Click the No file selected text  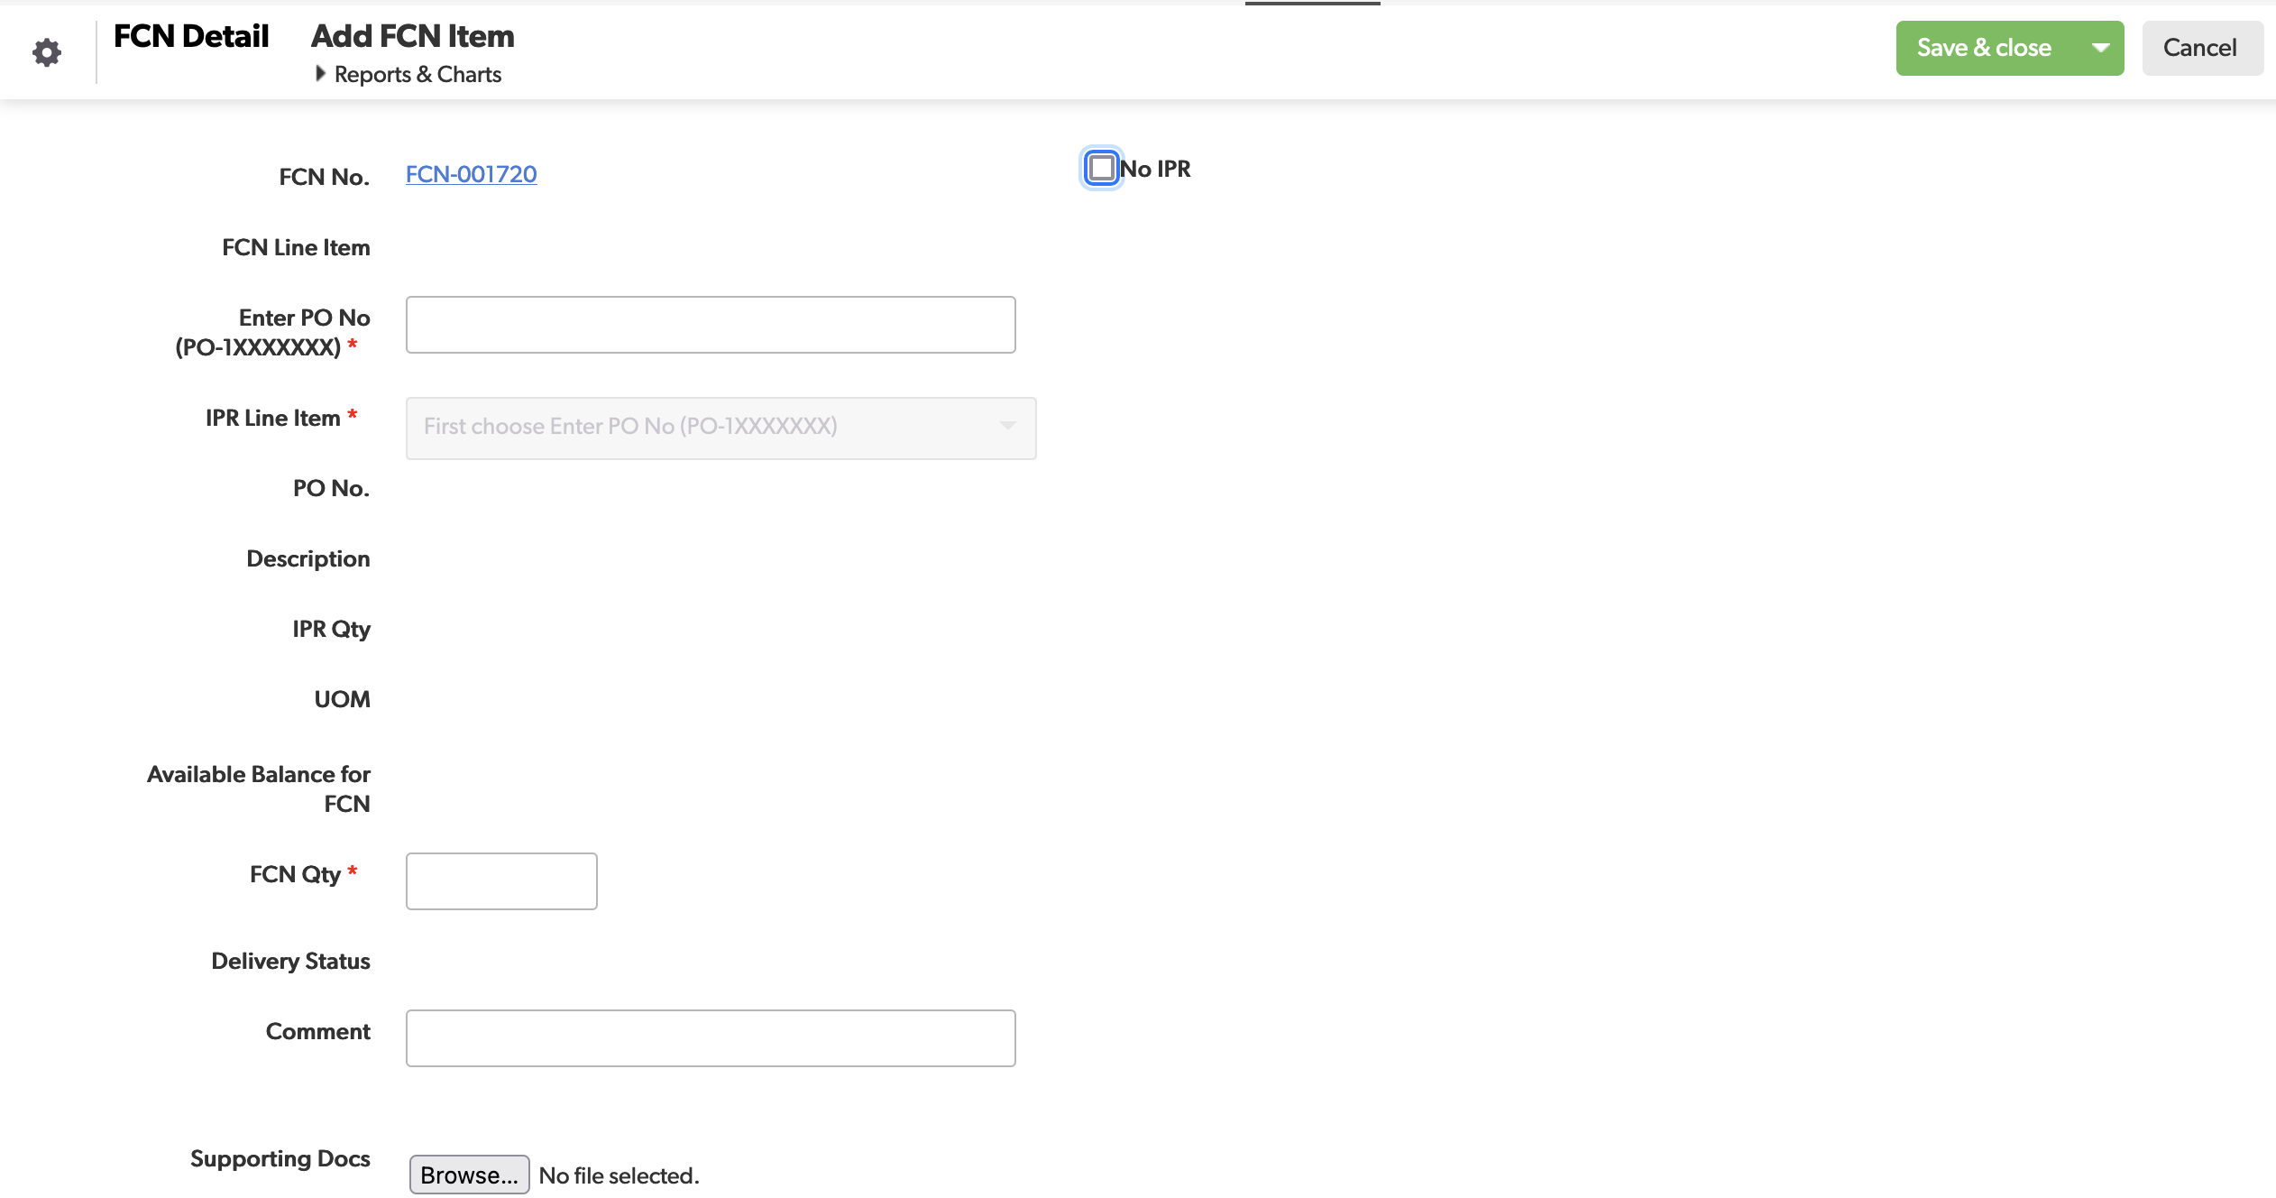point(619,1175)
